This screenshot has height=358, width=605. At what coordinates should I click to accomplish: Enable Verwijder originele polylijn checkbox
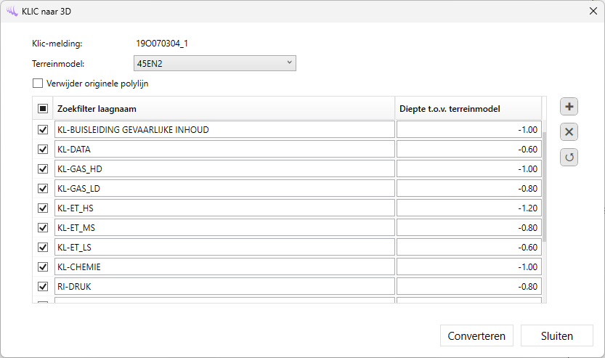click(x=38, y=84)
